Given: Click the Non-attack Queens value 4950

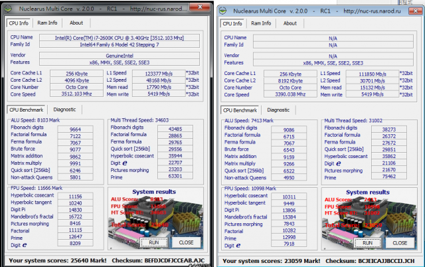Looking at the screenshot, I should tap(289, 178).
